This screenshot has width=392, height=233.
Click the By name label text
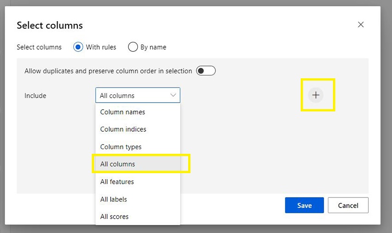pos(154,47)
